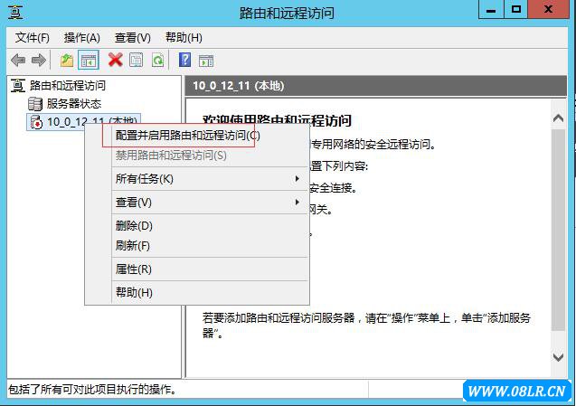Click the Back arrow toolbar icon
Screen dimensions: 576x406
tap(18, 60)
